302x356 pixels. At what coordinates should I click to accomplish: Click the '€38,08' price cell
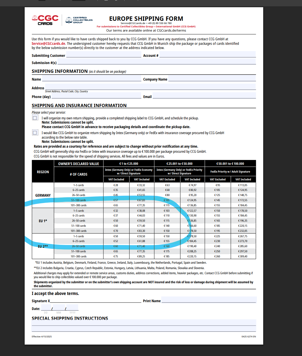(141, 211)
